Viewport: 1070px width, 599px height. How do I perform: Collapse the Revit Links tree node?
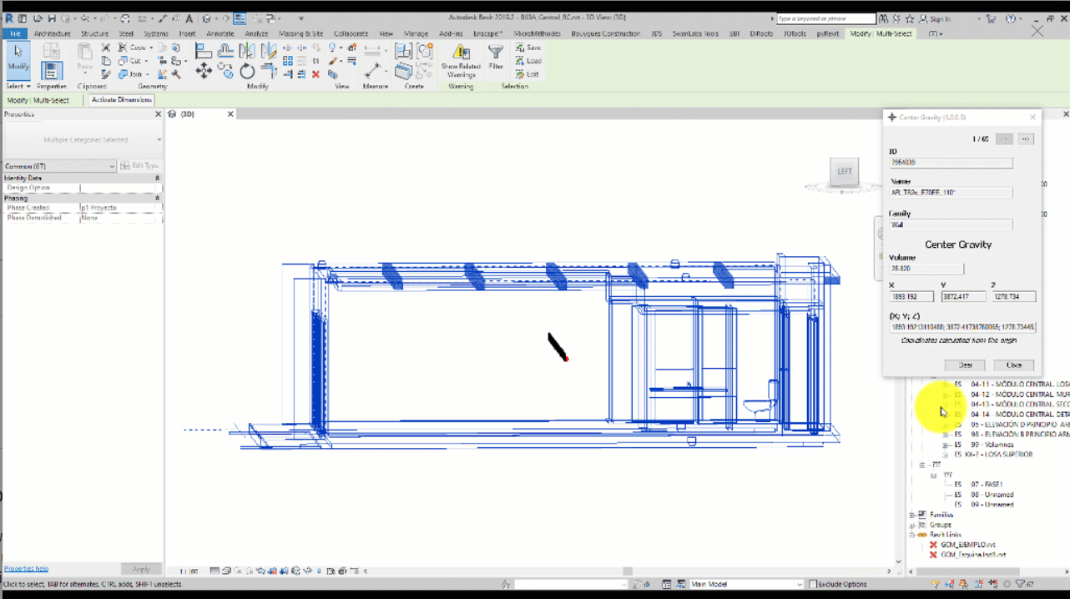[x=912, y=535]
